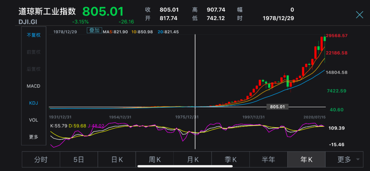Image resolution: width=370 pixels, height=171 pixels.
Task: Open 更多 in the indicator sidebar
Action: [34, 137]
